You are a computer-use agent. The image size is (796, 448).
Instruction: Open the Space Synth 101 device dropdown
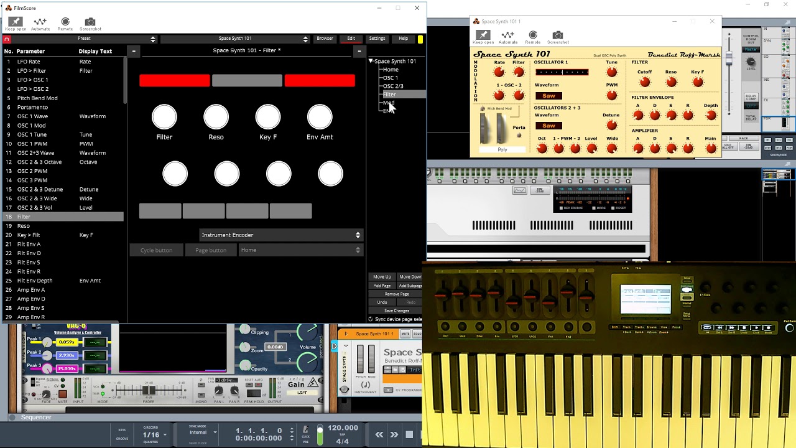pyautogui.click(x=235, y=39)
